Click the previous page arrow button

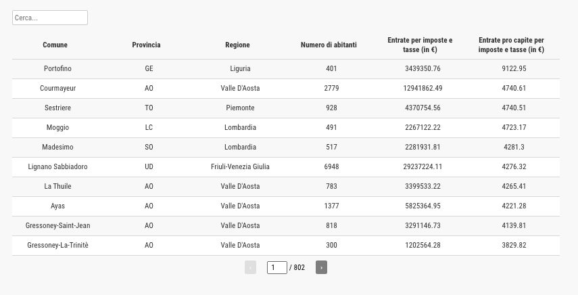click(x=250, y=267)
